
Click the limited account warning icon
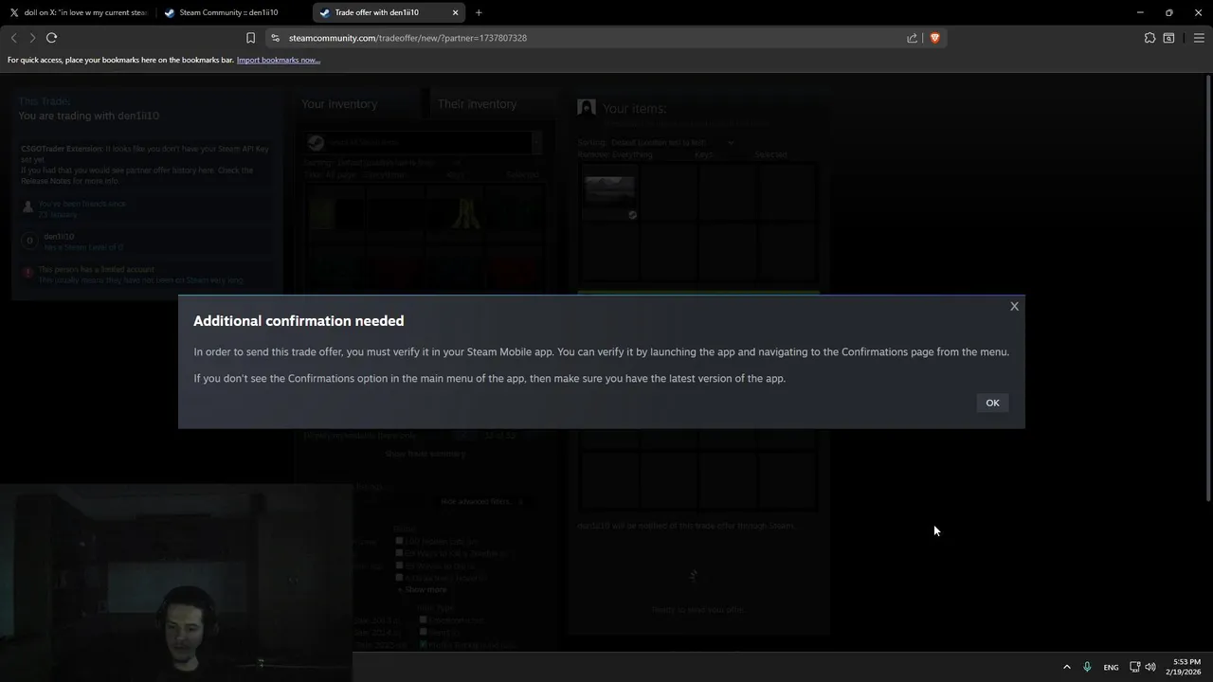coord(27,273)
